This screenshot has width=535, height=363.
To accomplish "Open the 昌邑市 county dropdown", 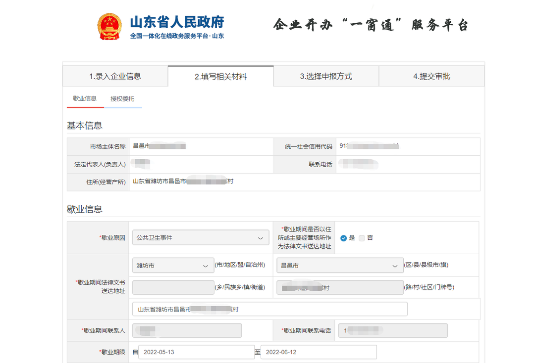I will point(340,266).
